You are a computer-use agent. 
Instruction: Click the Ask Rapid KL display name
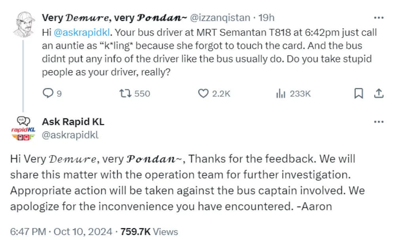coord(73,122)
